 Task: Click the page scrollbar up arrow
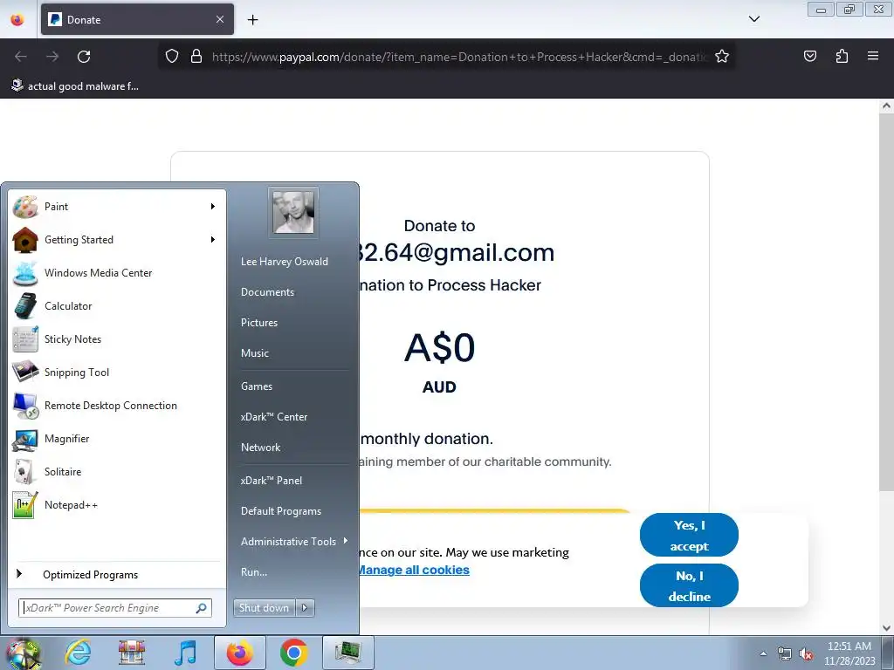(887, 106)
